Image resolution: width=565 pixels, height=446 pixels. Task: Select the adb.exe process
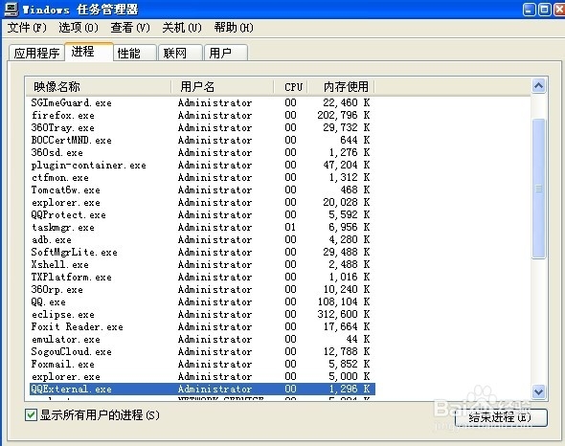[201, 239]
